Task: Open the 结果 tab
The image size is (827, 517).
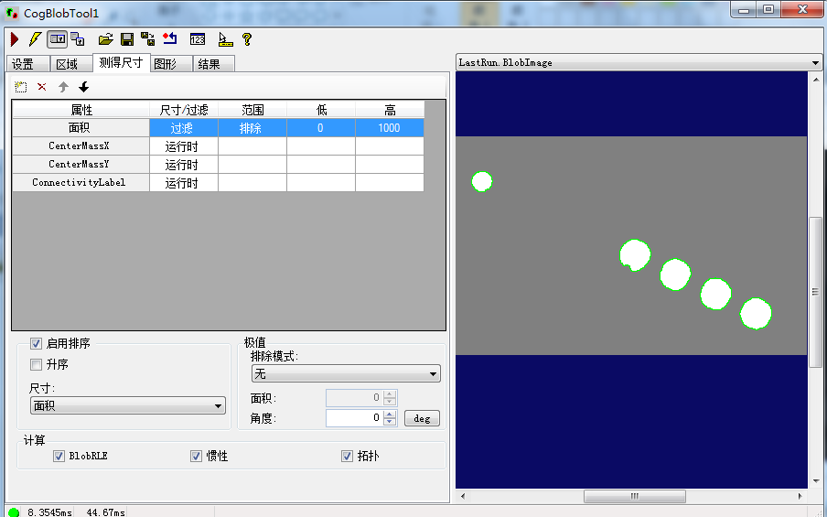Action: pos(209,64)
